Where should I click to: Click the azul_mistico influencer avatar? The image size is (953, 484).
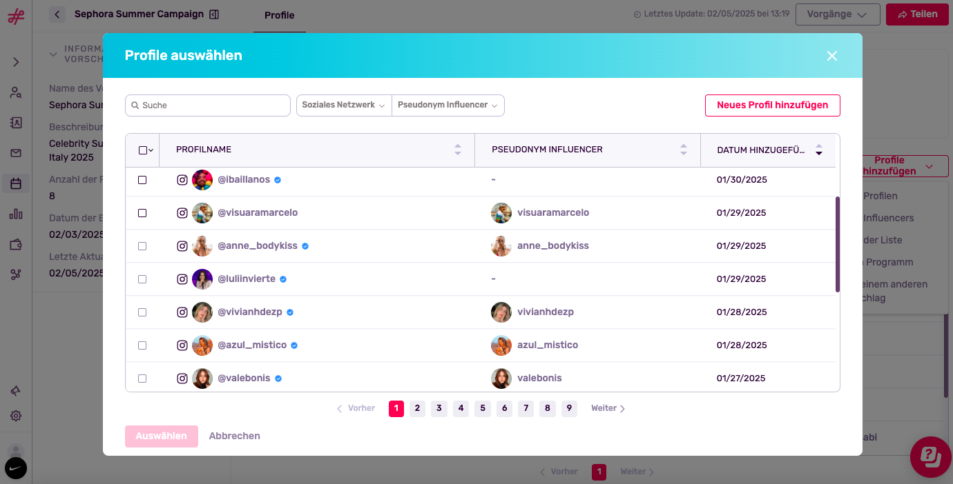(501, 345)
